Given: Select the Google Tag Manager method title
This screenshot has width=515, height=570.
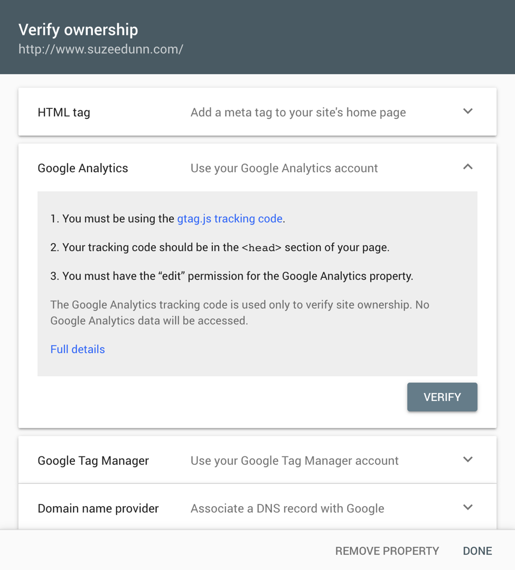Looking at the screenshot, I should coord(93,461).
